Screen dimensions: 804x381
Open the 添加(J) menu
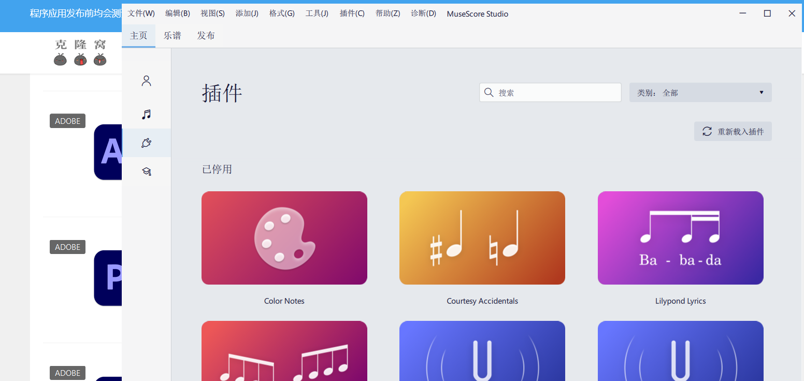click(x=247, y=13)
